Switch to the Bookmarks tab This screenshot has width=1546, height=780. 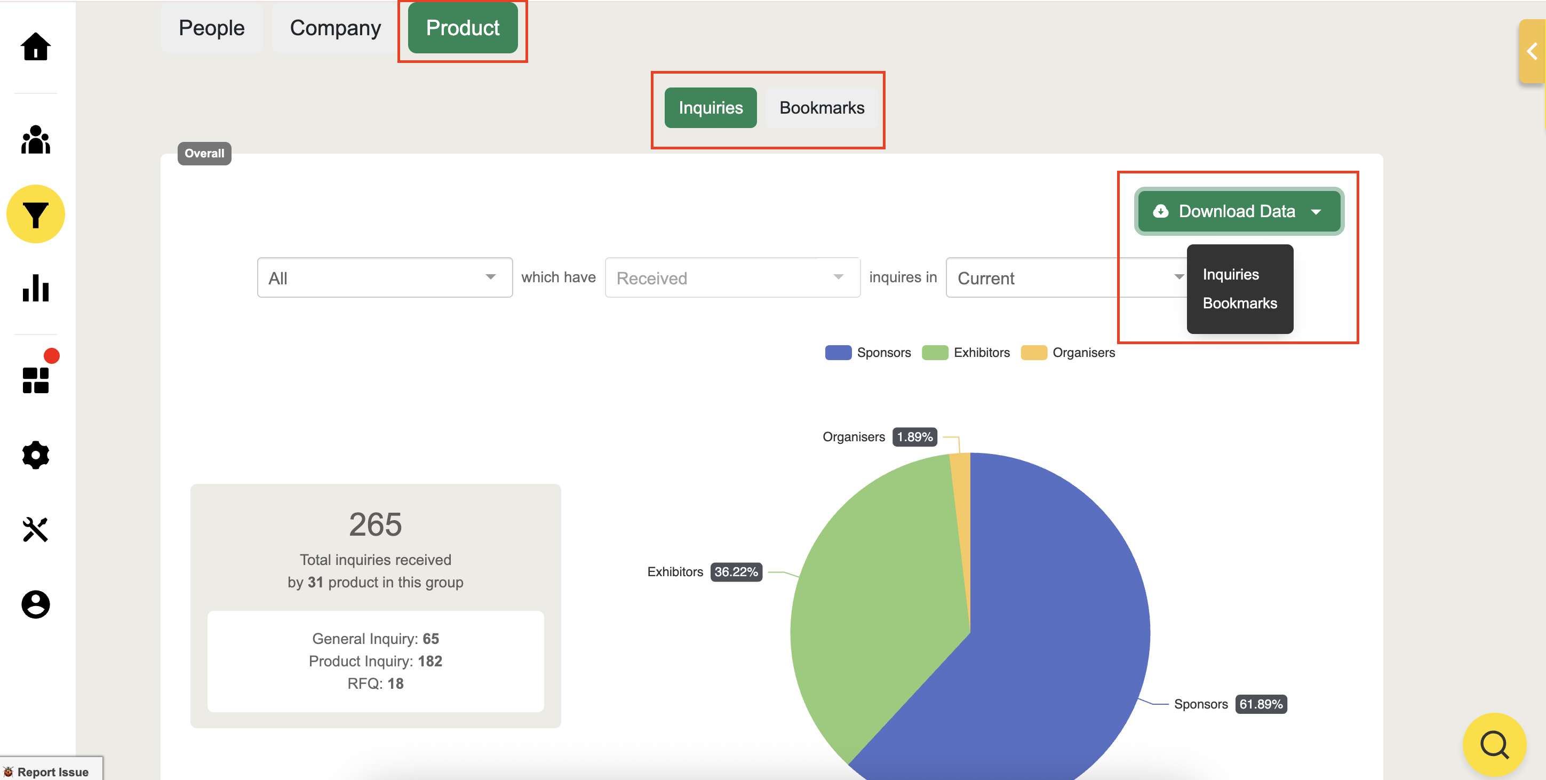[821, 108]
